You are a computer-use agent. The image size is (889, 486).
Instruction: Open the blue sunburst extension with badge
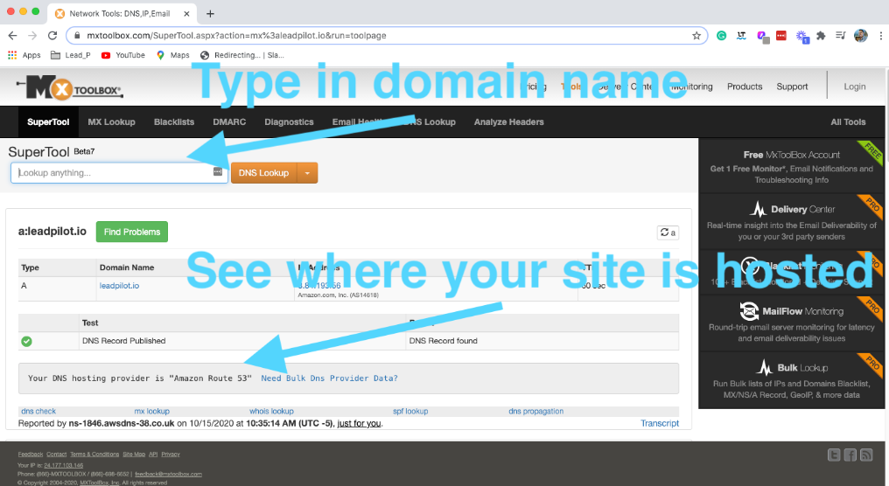(x=801, y=36)
